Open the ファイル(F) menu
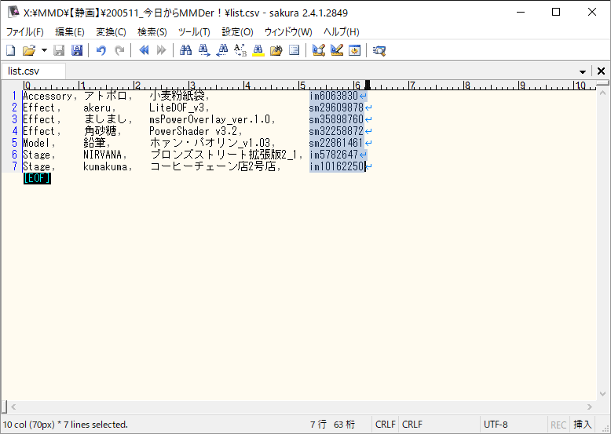This screenshot has height=434, width=611. point(25,32)
